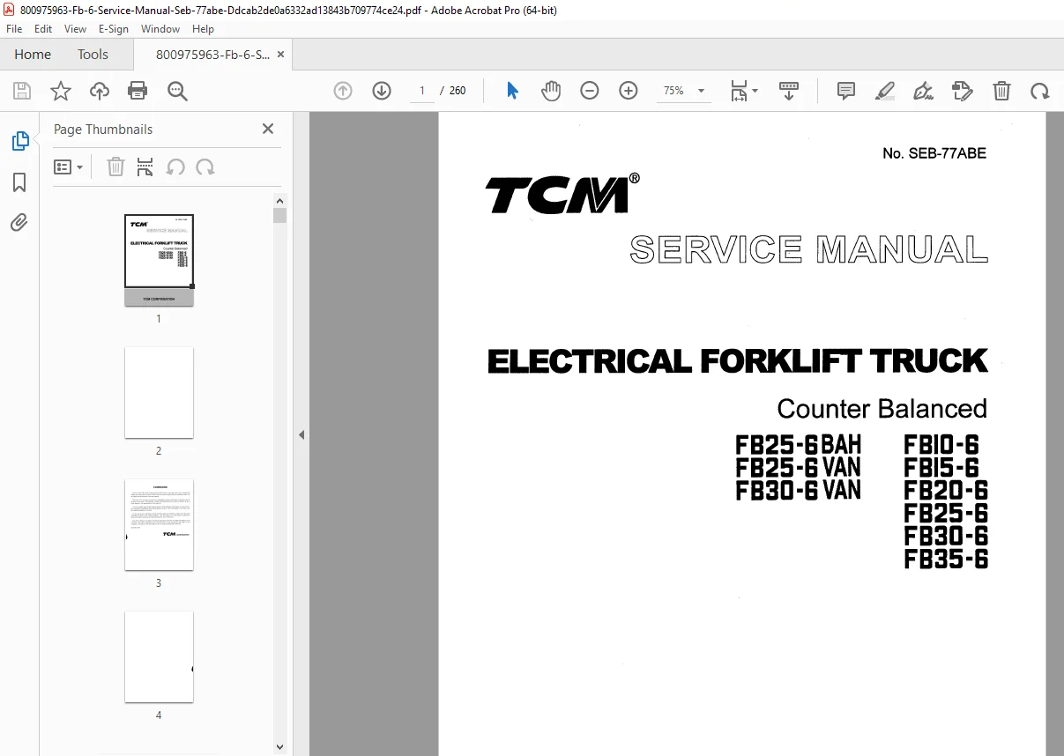Zoom in with the plus icon
This screenshot has width=1064, height=756.
point(629,91)
